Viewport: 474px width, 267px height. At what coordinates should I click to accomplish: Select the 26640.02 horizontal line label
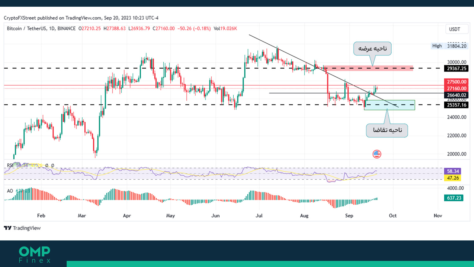click(x=457, y=95)
